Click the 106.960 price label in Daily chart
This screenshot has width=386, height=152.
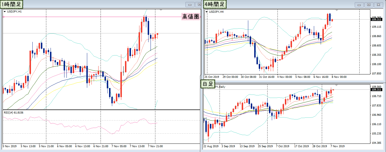pyautogui.click(x=376, y=115)
